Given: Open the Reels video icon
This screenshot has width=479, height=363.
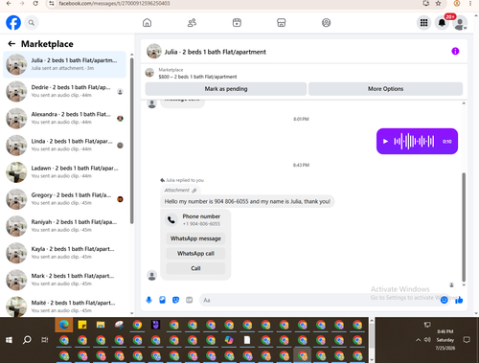Looking at the screenshot, I should pos(237,23).
